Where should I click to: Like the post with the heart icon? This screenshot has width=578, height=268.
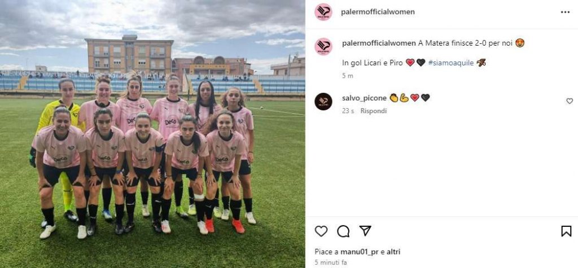(x=321, y=231)
